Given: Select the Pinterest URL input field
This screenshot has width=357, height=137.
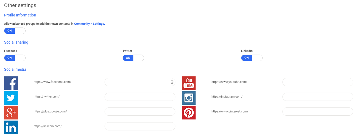Looking at the screenshot, I should click(x=317, y=112).
